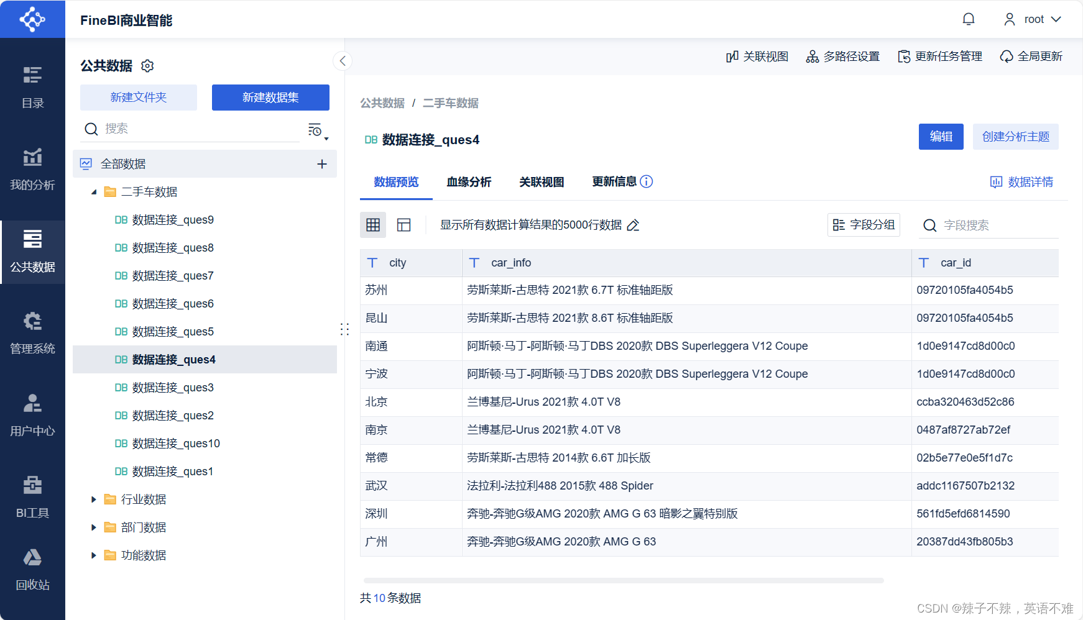Click the FineBI logo icon
This screenshot has width=1083, height=620.
pos(32,19)
